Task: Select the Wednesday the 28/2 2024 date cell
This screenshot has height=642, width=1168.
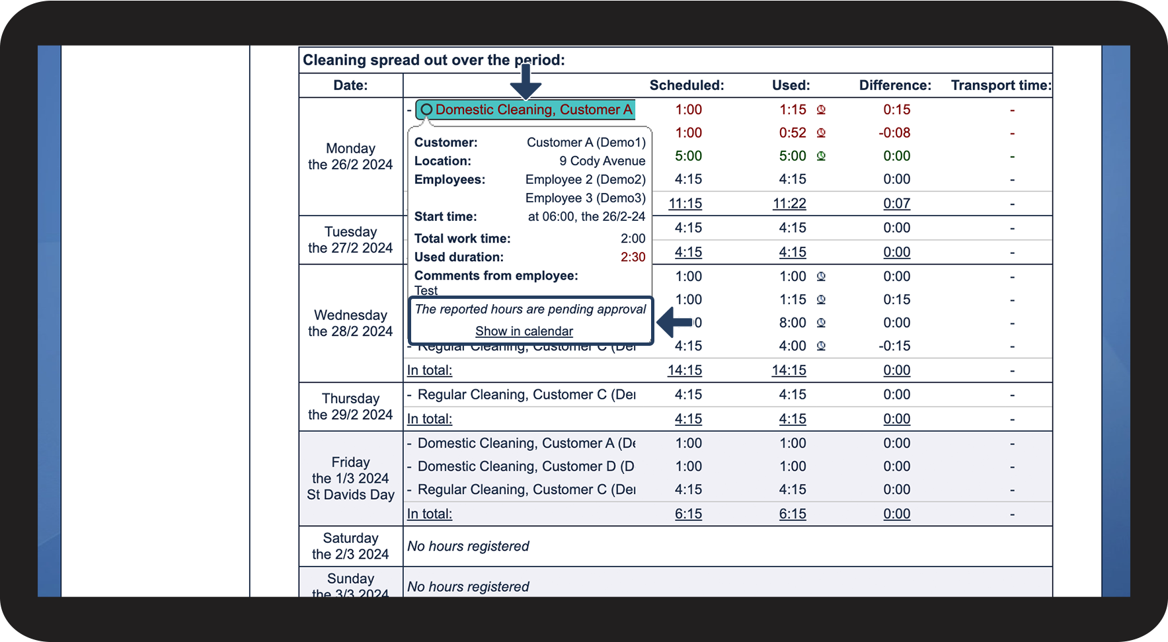Action: coord(351,323)
